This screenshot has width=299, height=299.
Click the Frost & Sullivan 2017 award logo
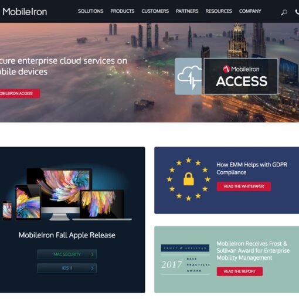click(x=185, y=259)
